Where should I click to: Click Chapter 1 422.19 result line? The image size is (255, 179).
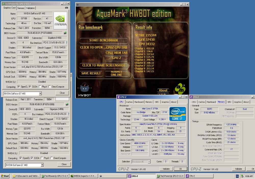pyautogui.click(x=144, y=48)
